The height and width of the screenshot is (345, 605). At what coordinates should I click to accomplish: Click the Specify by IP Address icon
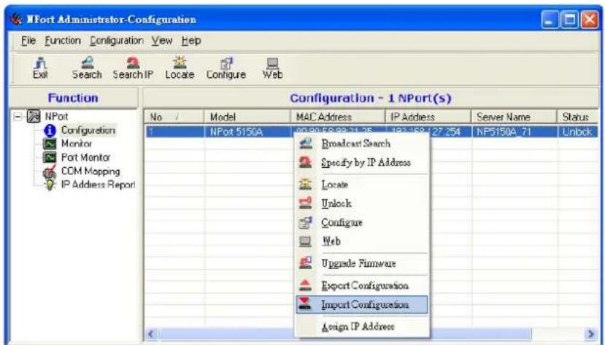[x=306, y=162]
